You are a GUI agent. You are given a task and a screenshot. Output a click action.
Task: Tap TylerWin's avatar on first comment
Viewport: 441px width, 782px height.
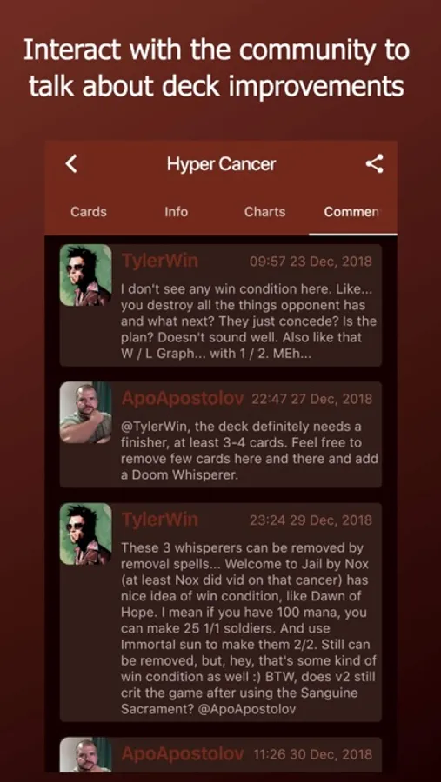click(x=85, y=275)
